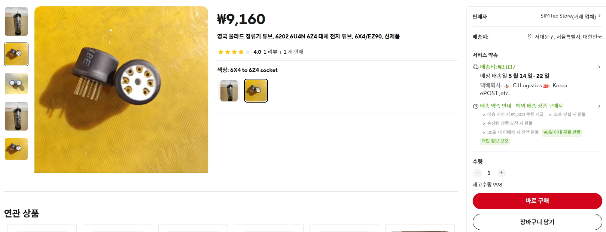This screenshot has height=232, width=606.
Task: Click the CJLogistics carrier logo icon
Action: [x=507, y=86]
